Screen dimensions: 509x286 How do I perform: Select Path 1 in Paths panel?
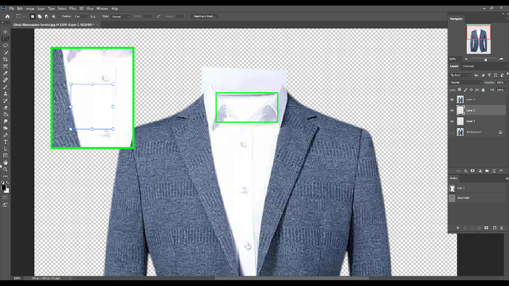pyautogui.click(x=461, y=188)
